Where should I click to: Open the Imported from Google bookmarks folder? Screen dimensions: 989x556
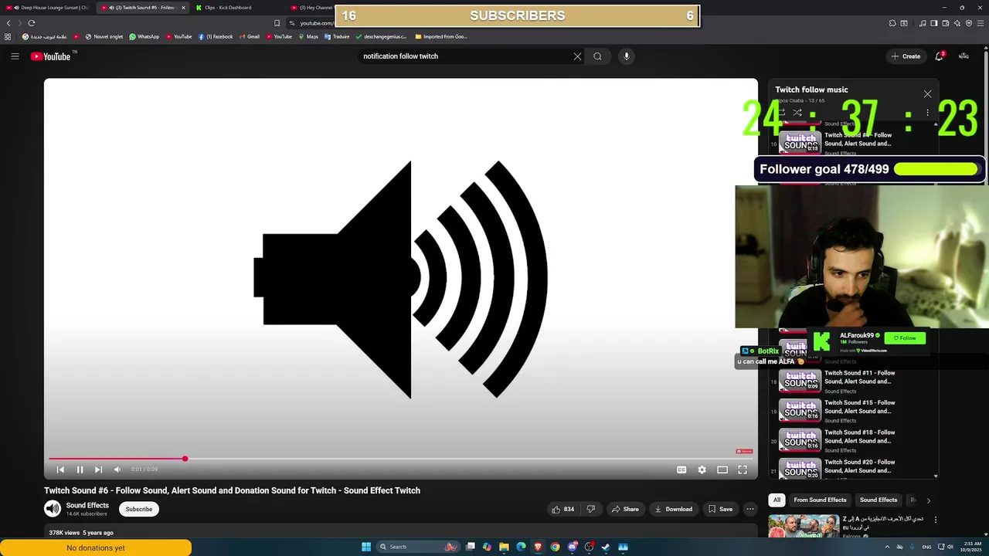point(441,36)
